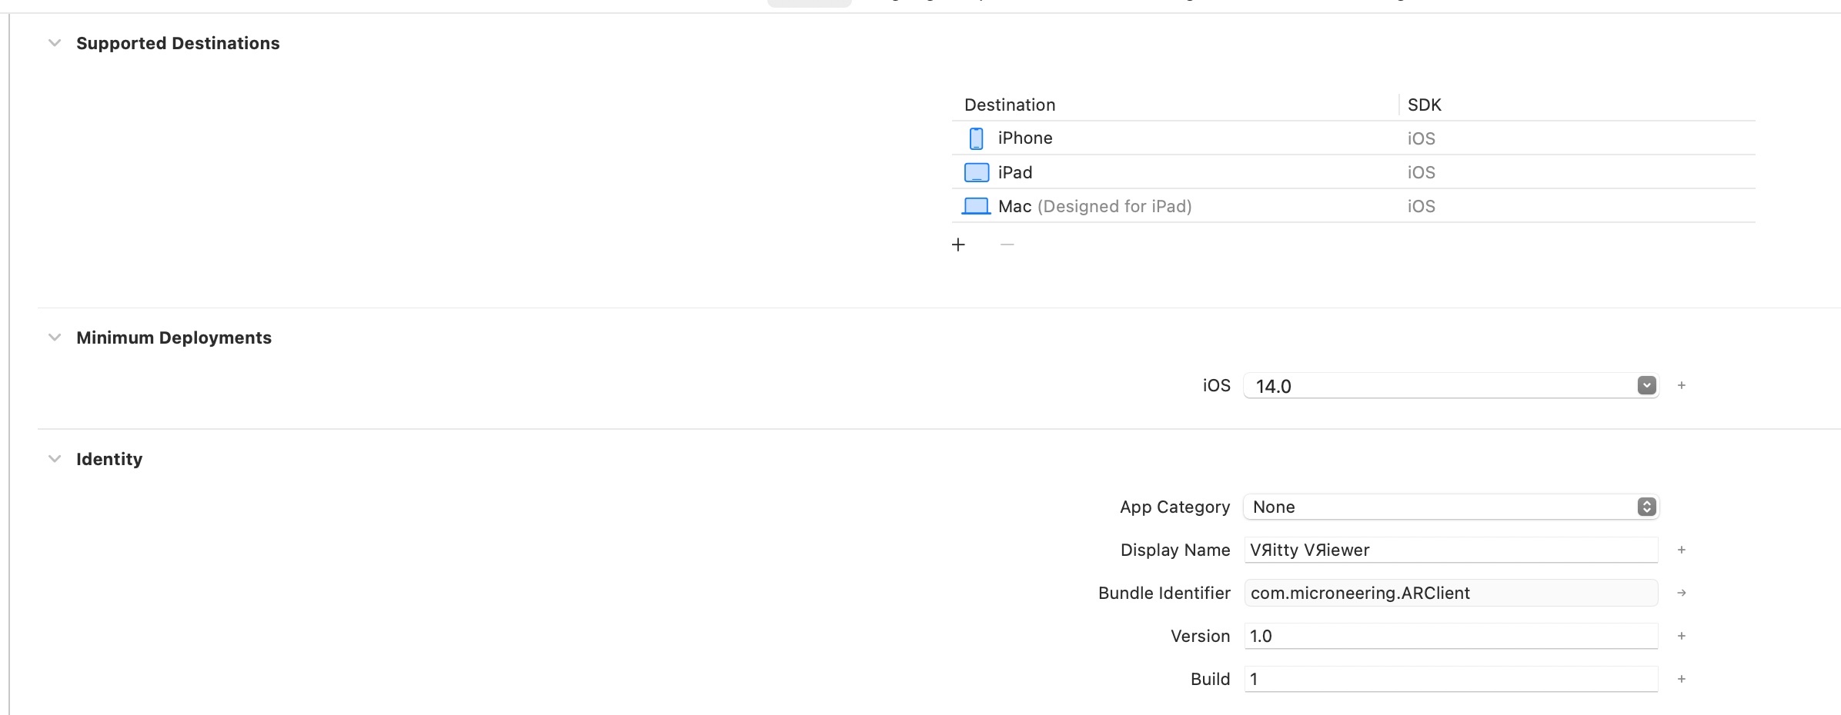Remove destination using the minus button
1841x715 pixels.
(x=1007, y=244)
